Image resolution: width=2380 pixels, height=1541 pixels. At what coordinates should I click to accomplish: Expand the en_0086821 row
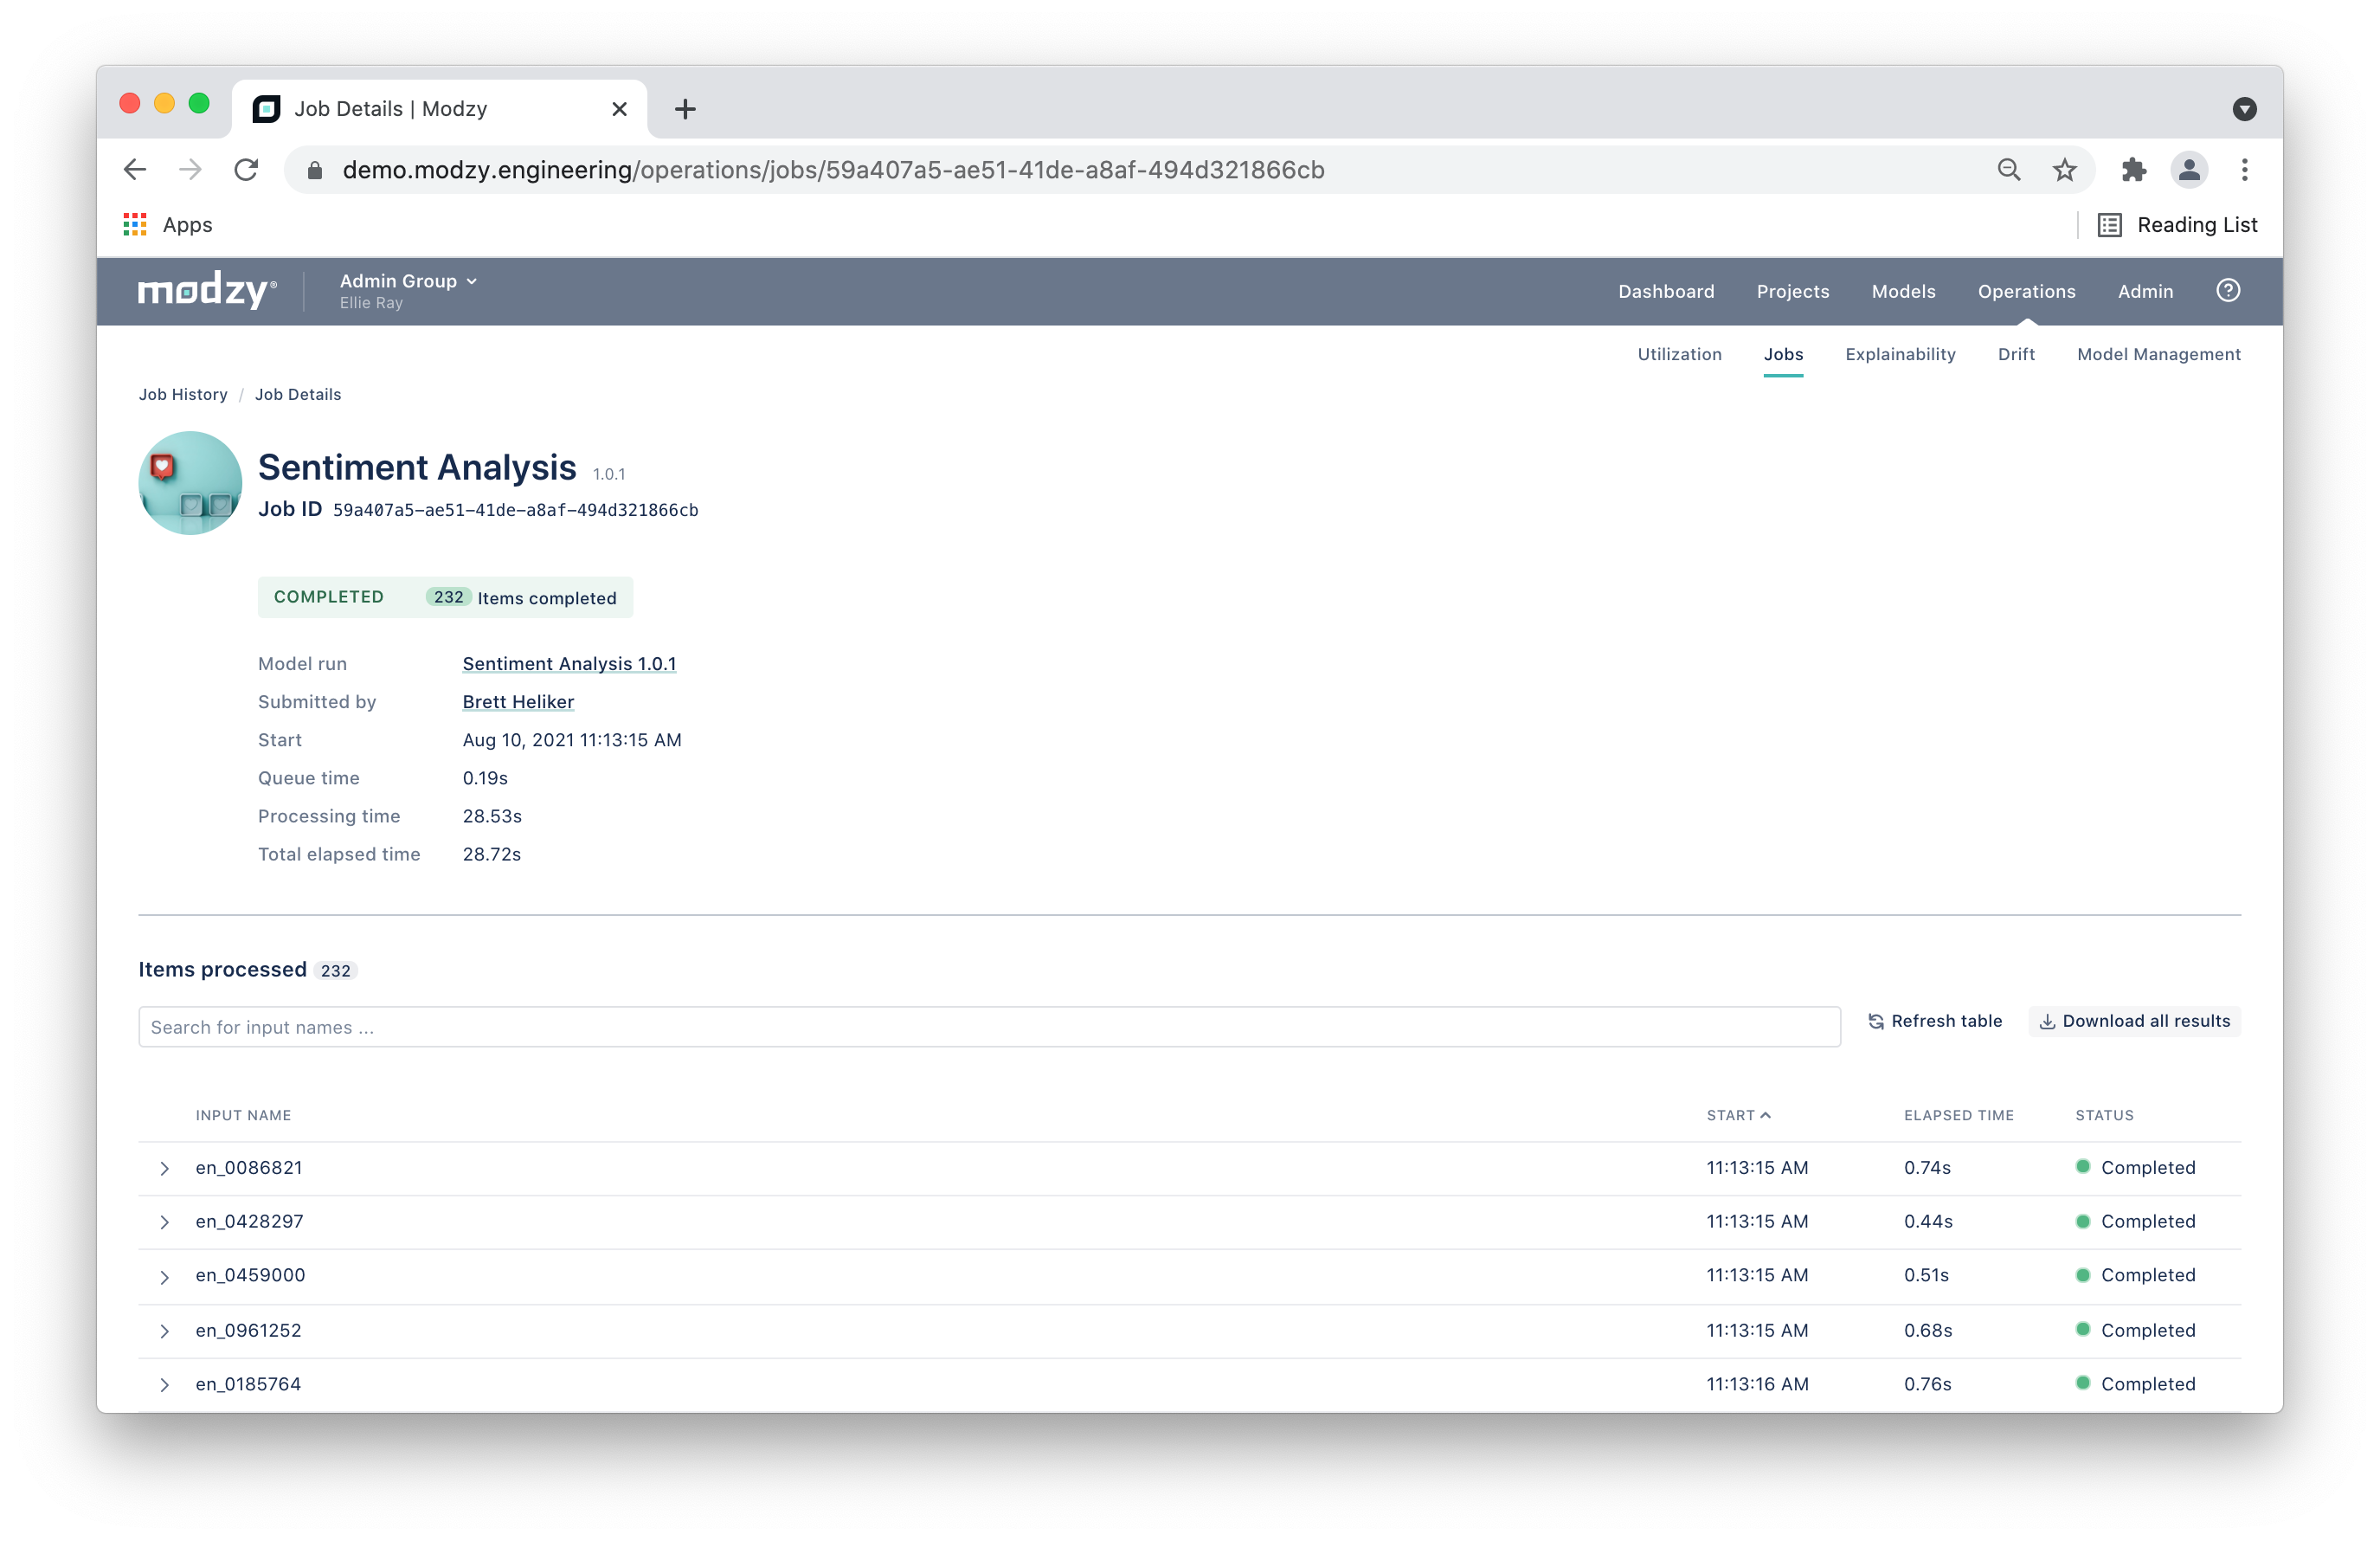point(164,1169)
